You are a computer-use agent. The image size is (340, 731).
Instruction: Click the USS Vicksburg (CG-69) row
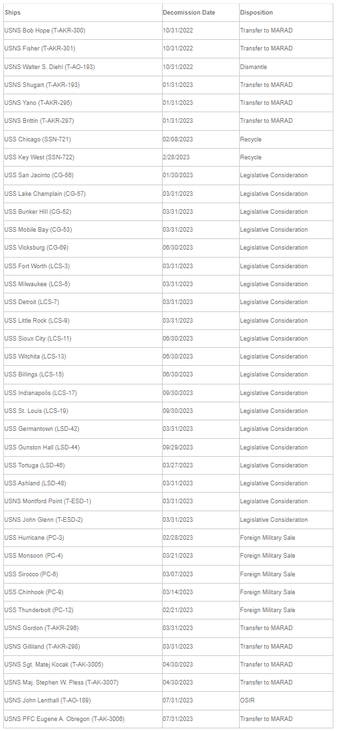click(169, 248)
